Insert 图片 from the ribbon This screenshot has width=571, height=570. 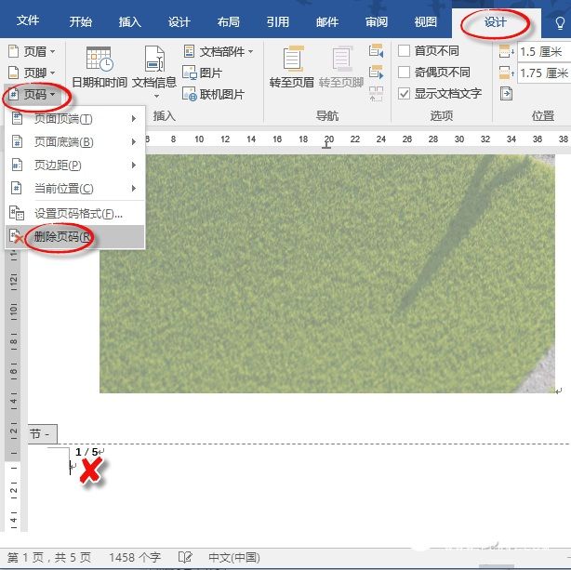[202, 73]
